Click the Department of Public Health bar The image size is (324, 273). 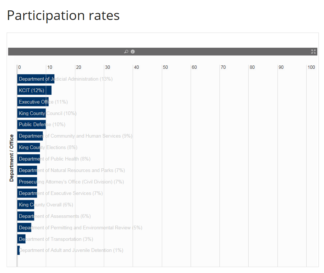point(28,159)
